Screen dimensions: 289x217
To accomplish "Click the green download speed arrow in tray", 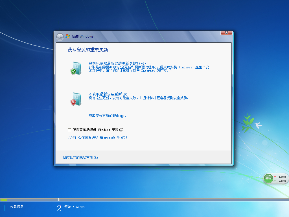I will point(274,181).
